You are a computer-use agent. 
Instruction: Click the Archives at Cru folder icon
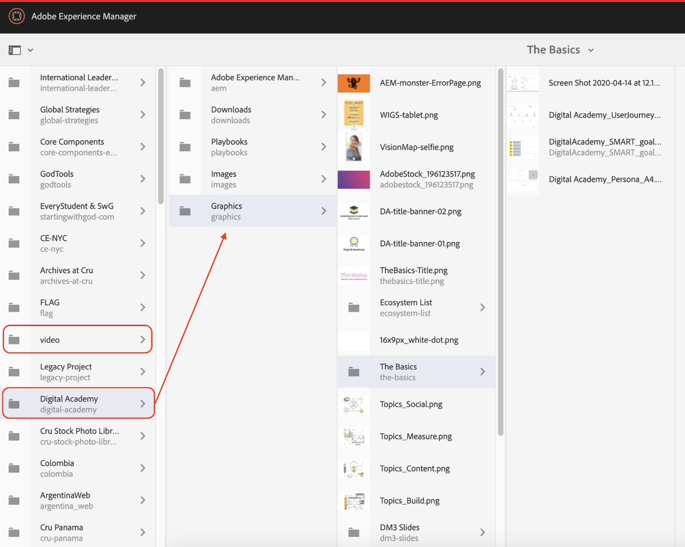click(14, 275)
